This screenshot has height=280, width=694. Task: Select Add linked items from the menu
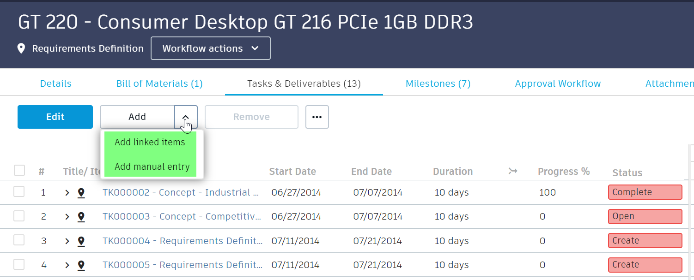pos(149,142)
